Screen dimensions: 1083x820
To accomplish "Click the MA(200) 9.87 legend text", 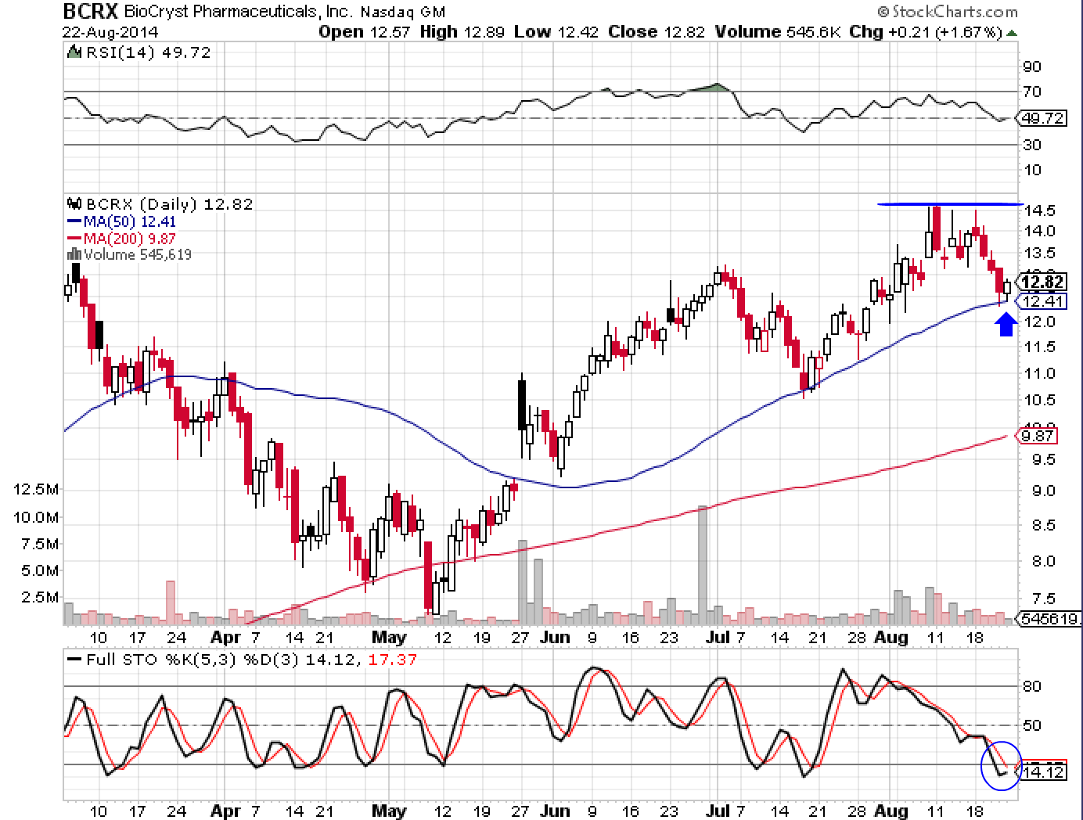I will (x=130, y=239).
